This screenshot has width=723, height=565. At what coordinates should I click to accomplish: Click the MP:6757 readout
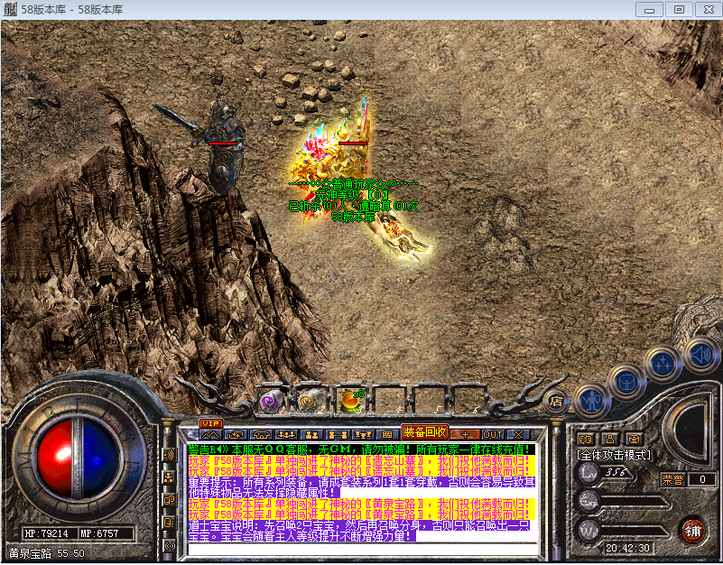point(99,533)
